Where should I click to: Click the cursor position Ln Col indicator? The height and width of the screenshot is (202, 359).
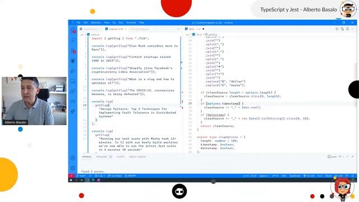[x=250, y=176]
